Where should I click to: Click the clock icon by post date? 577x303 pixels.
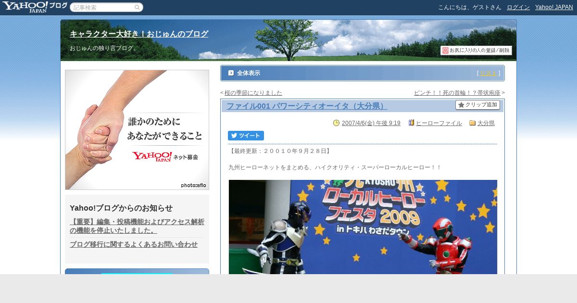pyautogui.click(x=336, y=123)
